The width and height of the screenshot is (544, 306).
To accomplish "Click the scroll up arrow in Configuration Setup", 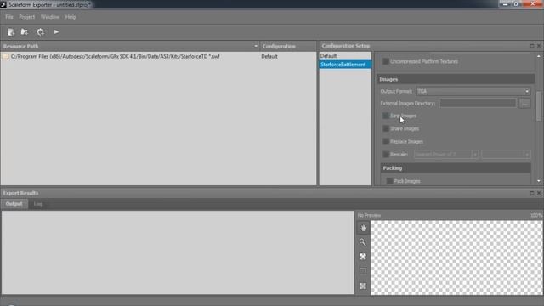I will pyautogui.click(x=538, y=56).
